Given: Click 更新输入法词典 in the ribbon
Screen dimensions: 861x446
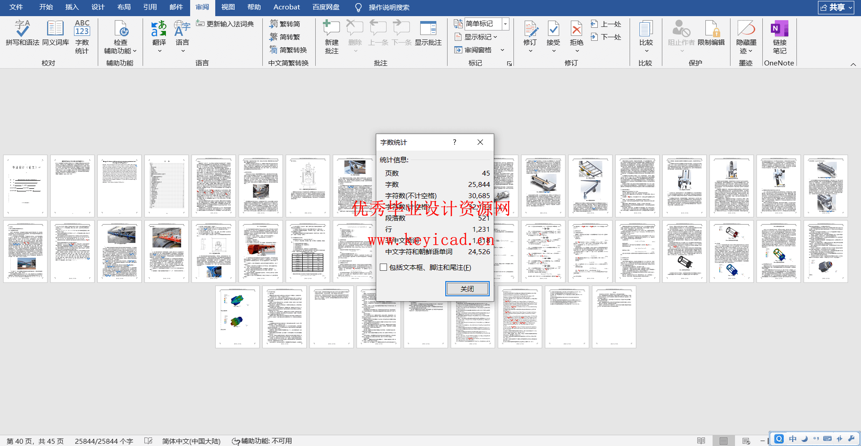Looking at the screenshot, I should click(225, 24).
